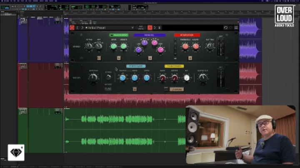Viewport: 300px width, 168px height.
Task: Adjust the second grey knob beside input trim
Action: [99, 46]
